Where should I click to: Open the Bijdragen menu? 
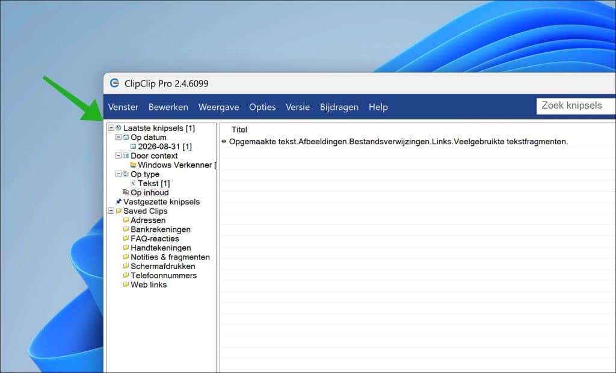pos(339,107)
